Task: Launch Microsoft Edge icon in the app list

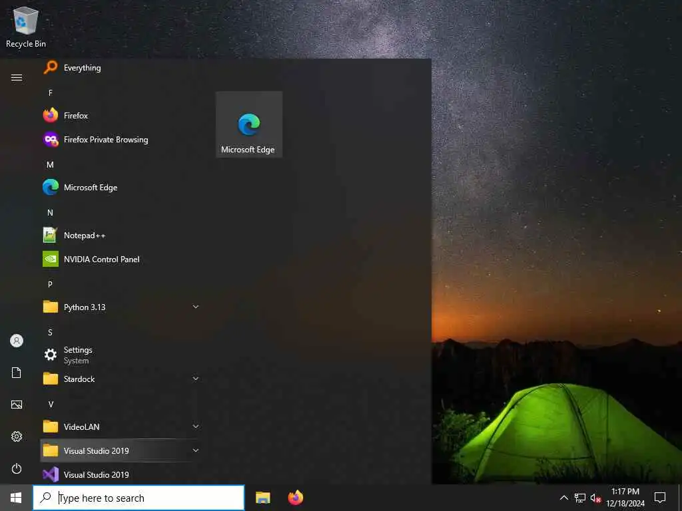Action: click(51, 187)
